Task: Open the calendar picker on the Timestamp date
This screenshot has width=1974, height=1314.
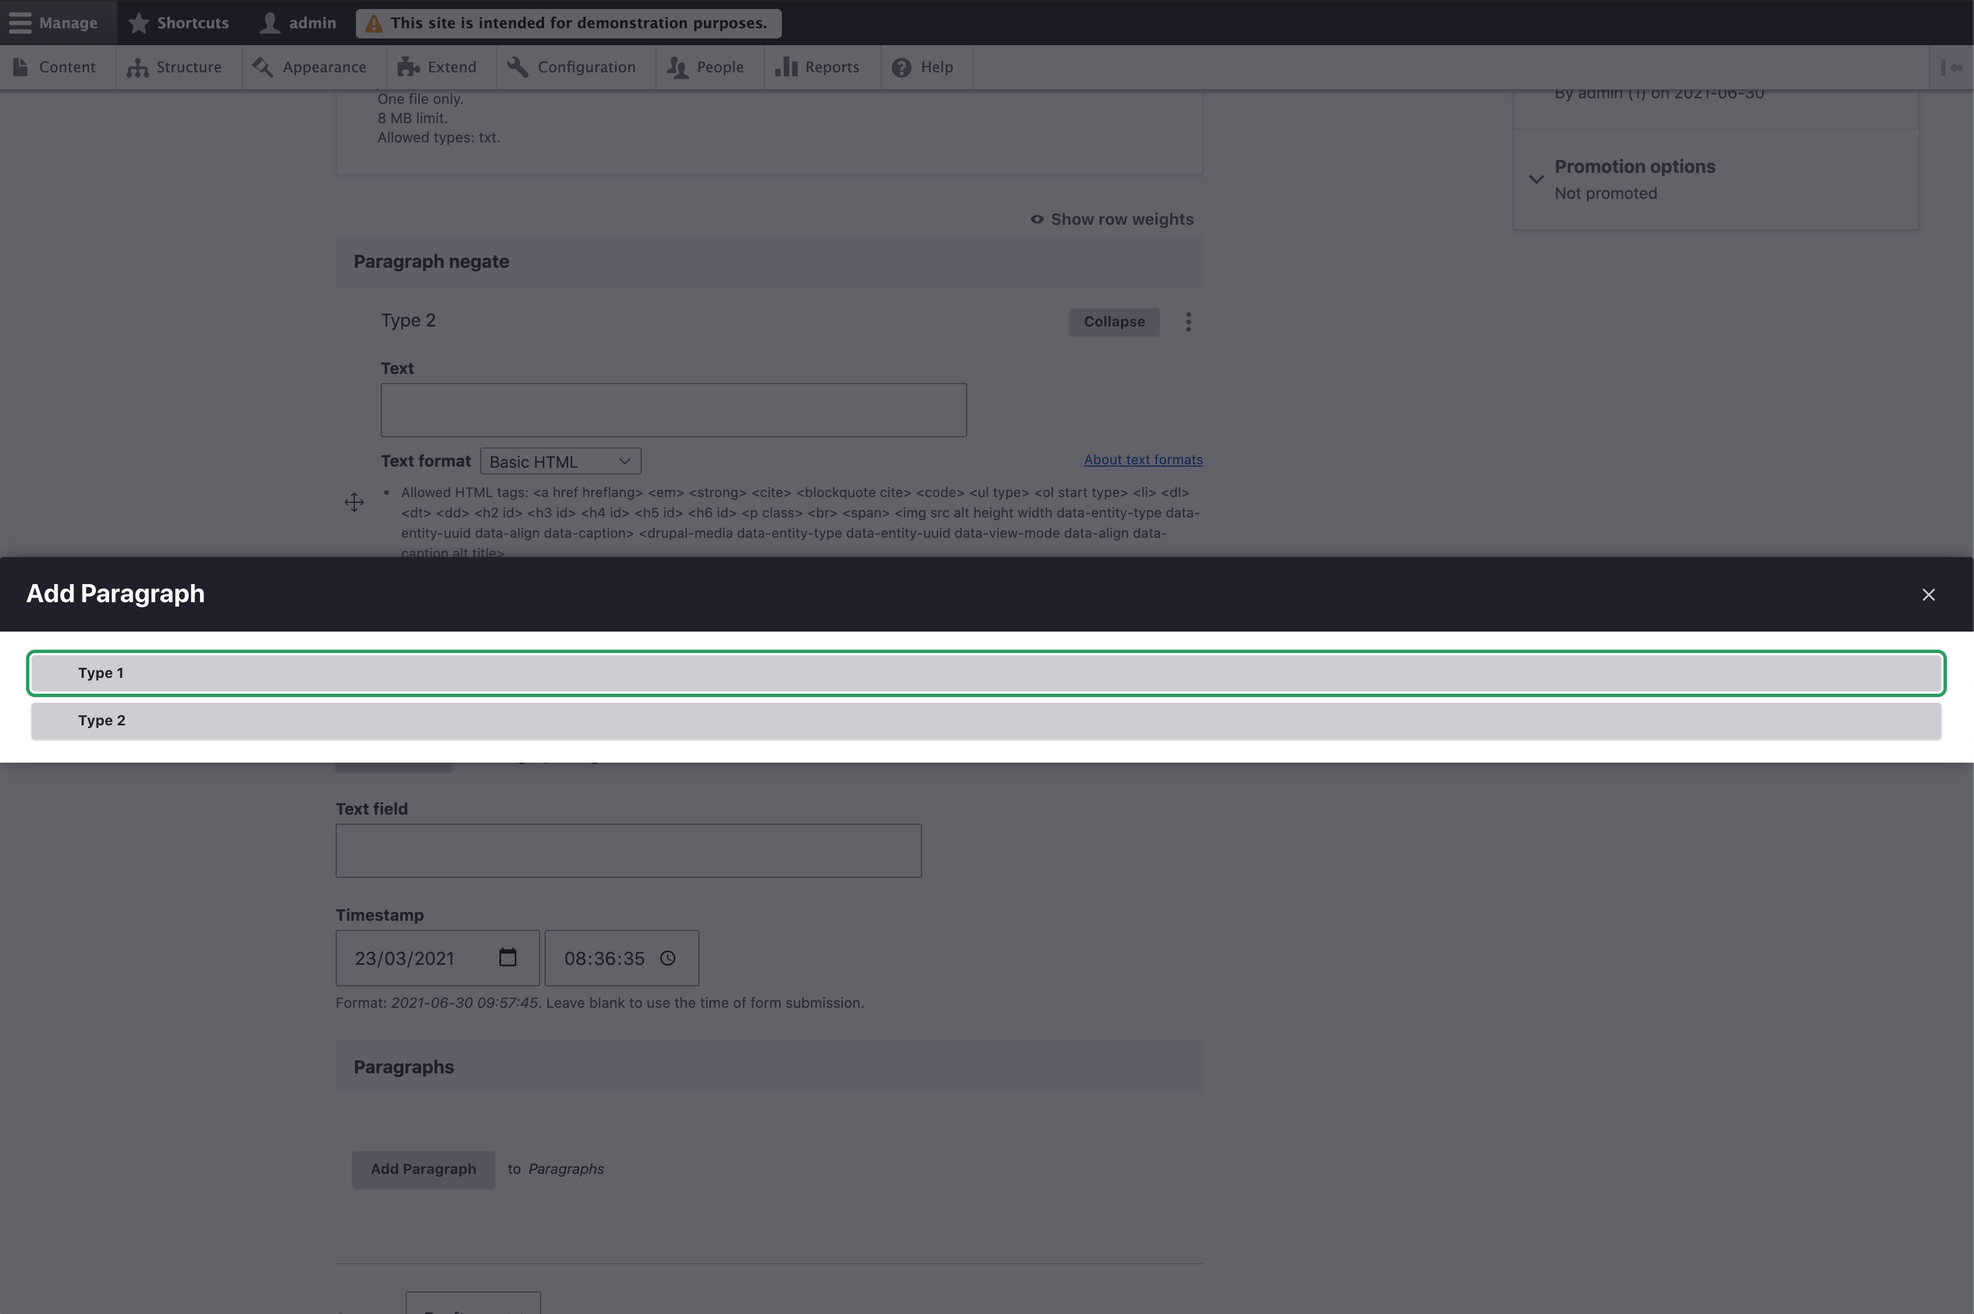Action: click(x=507, y=958)
